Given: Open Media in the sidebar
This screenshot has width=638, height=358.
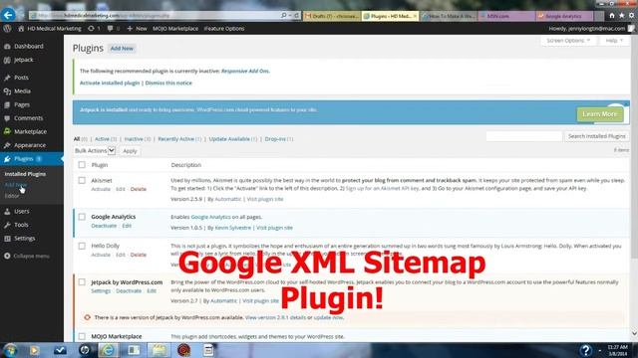Looking at the screenshot, I should click(x=22, y=90).
